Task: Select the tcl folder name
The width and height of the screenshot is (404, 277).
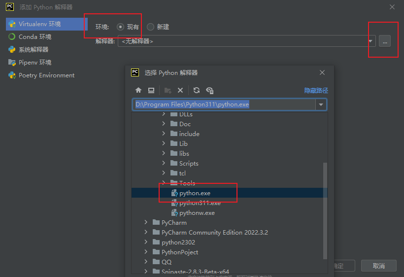Action: (182, 173)
